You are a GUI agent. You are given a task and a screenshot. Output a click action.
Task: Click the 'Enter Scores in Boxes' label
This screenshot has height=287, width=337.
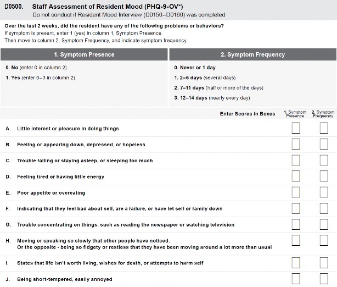pos(248,114)
